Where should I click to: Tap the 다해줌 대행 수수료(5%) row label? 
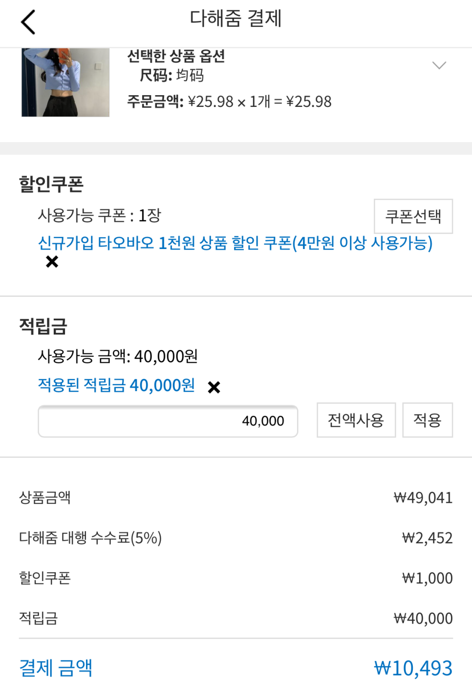pyautogui.click(x=90, y=538)
